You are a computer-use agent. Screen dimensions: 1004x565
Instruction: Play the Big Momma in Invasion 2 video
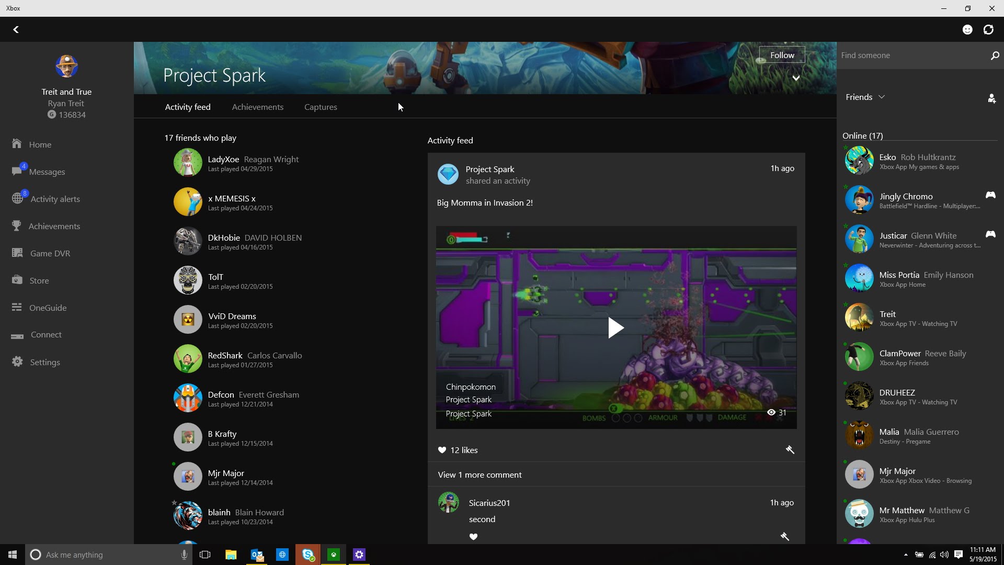coord(616,328)
